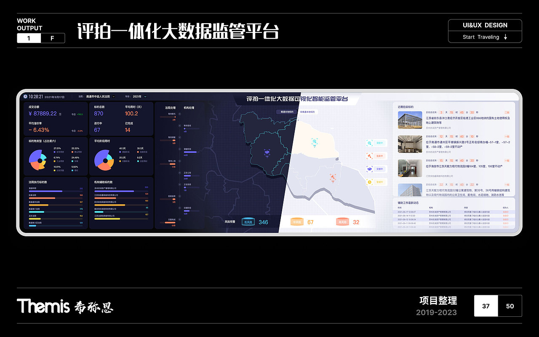Click the 二拍 tag on the first auction listing
The height and width of the screenshot is (337, 539).
(507, 112)
